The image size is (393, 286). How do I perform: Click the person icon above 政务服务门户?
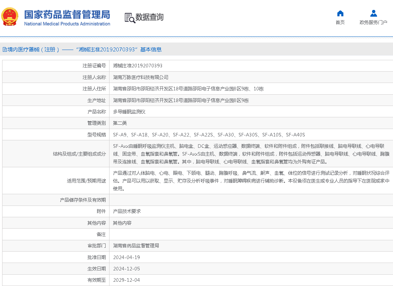pyautogui.click(x=374, y=13)
